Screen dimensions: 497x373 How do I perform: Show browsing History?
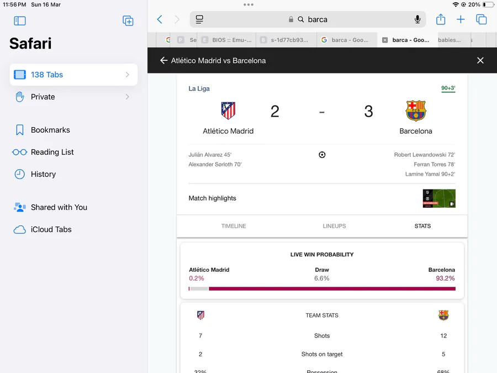[x=43, y=174]
